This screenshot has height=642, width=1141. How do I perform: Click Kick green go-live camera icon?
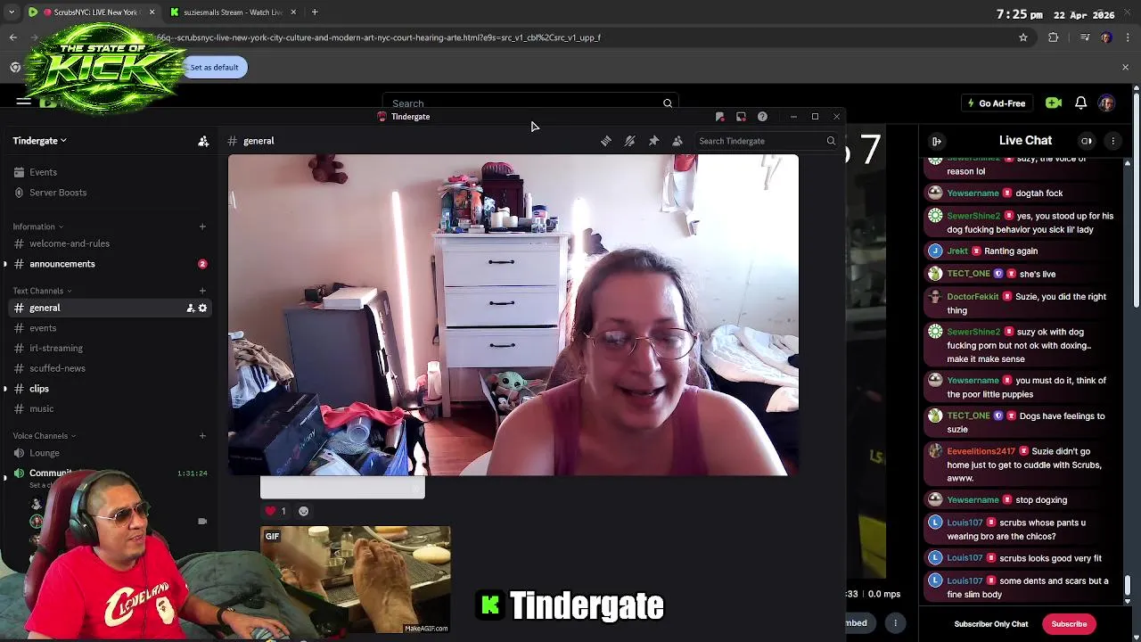(x=1054, y=103)
